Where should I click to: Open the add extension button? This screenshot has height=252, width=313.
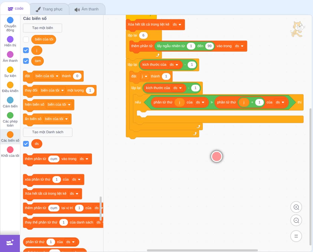[10, 243]
